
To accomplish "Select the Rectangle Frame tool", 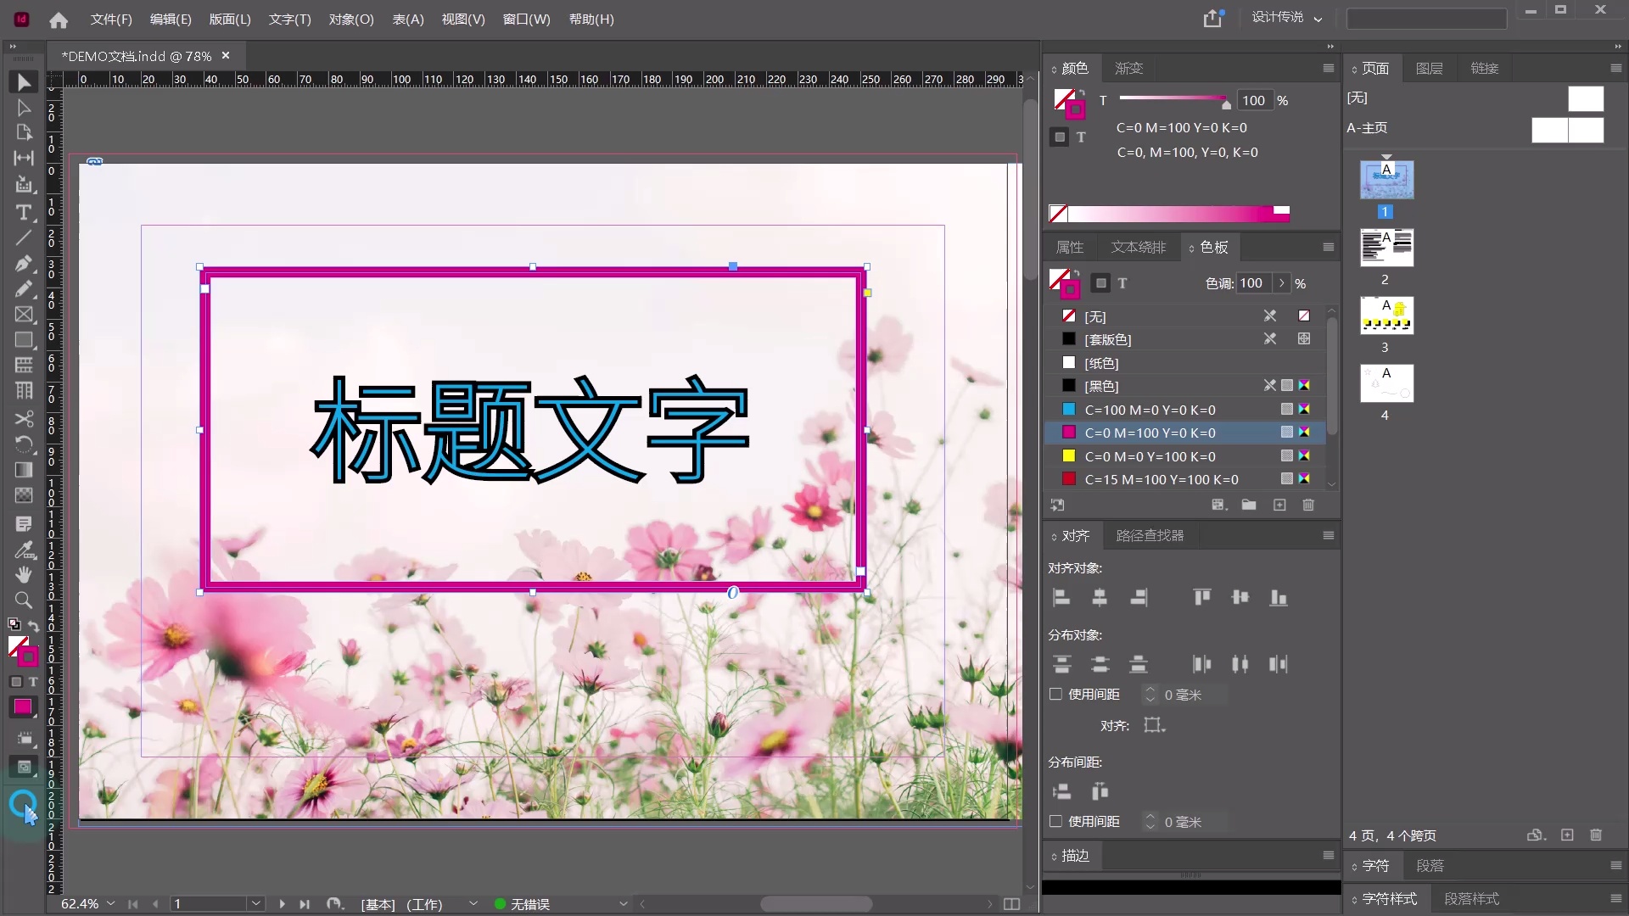I will (24, 315).
